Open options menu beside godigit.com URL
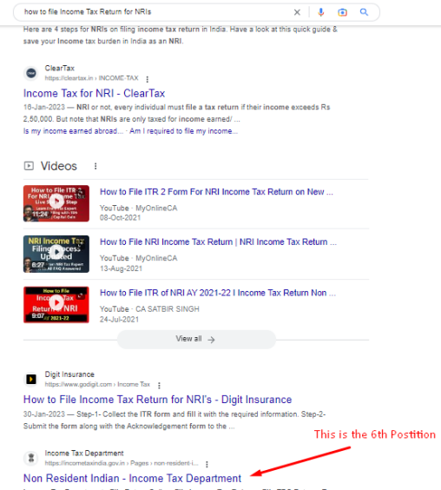441x490 pixels. pos(159,386)
